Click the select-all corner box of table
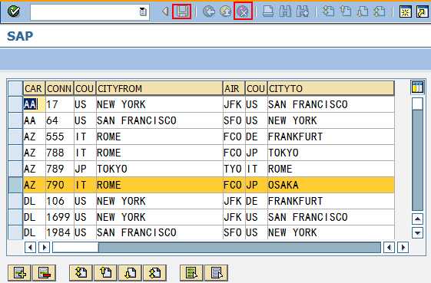 coord(15,88)
